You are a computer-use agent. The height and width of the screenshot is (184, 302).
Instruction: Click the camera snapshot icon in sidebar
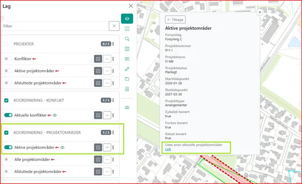click(x=127, y=107)
